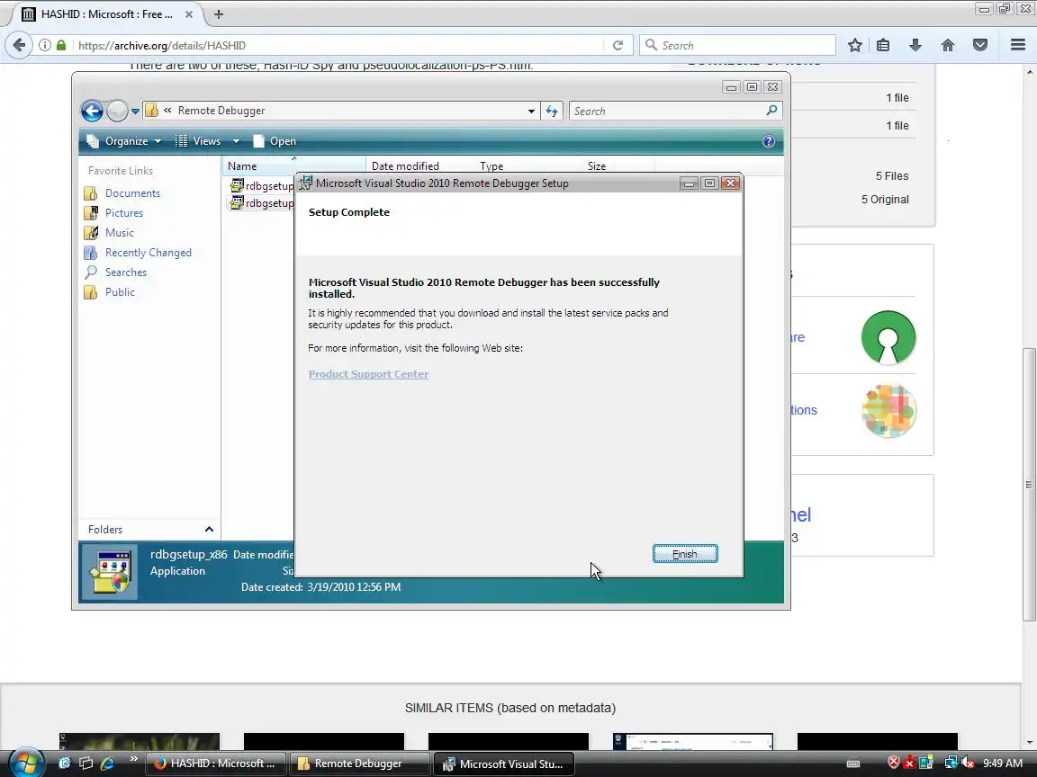The width and height of the screenshot is (1037, 777).
Task: Click the Finish button in setup dialog
Action: (684, 554)
